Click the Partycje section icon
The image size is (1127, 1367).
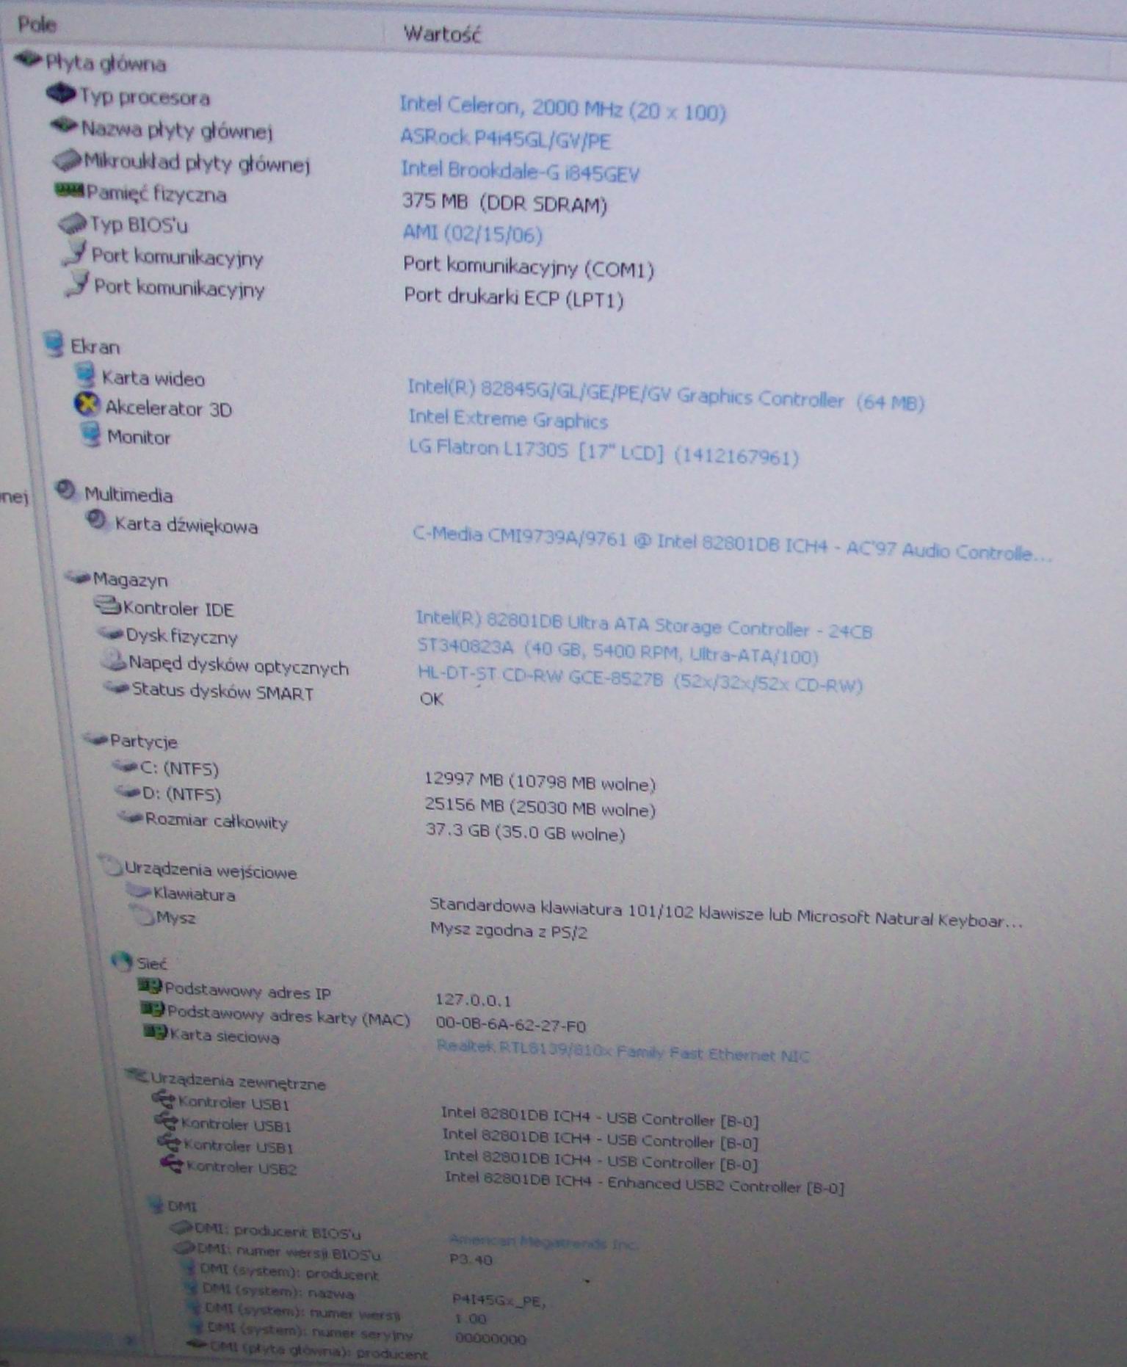point(95,739)
